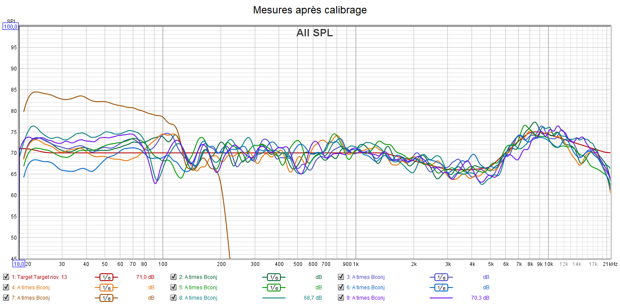The height and width of the screenshot is (304, 620).
Task: Hide trace 7 using its checkbox
Action: [6, 298]
